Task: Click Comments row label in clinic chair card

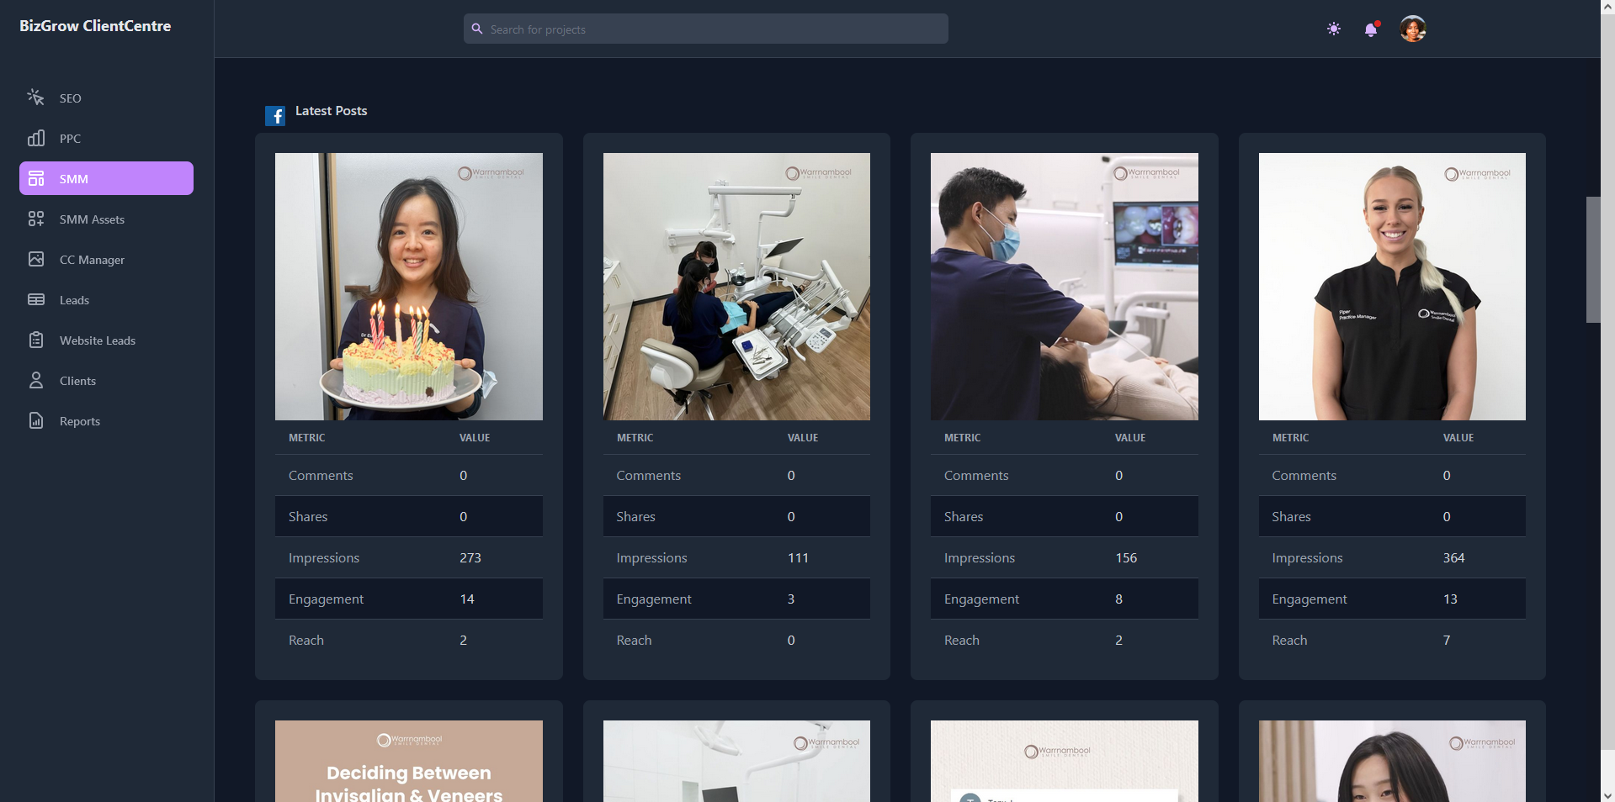Action: pos(648,475)
